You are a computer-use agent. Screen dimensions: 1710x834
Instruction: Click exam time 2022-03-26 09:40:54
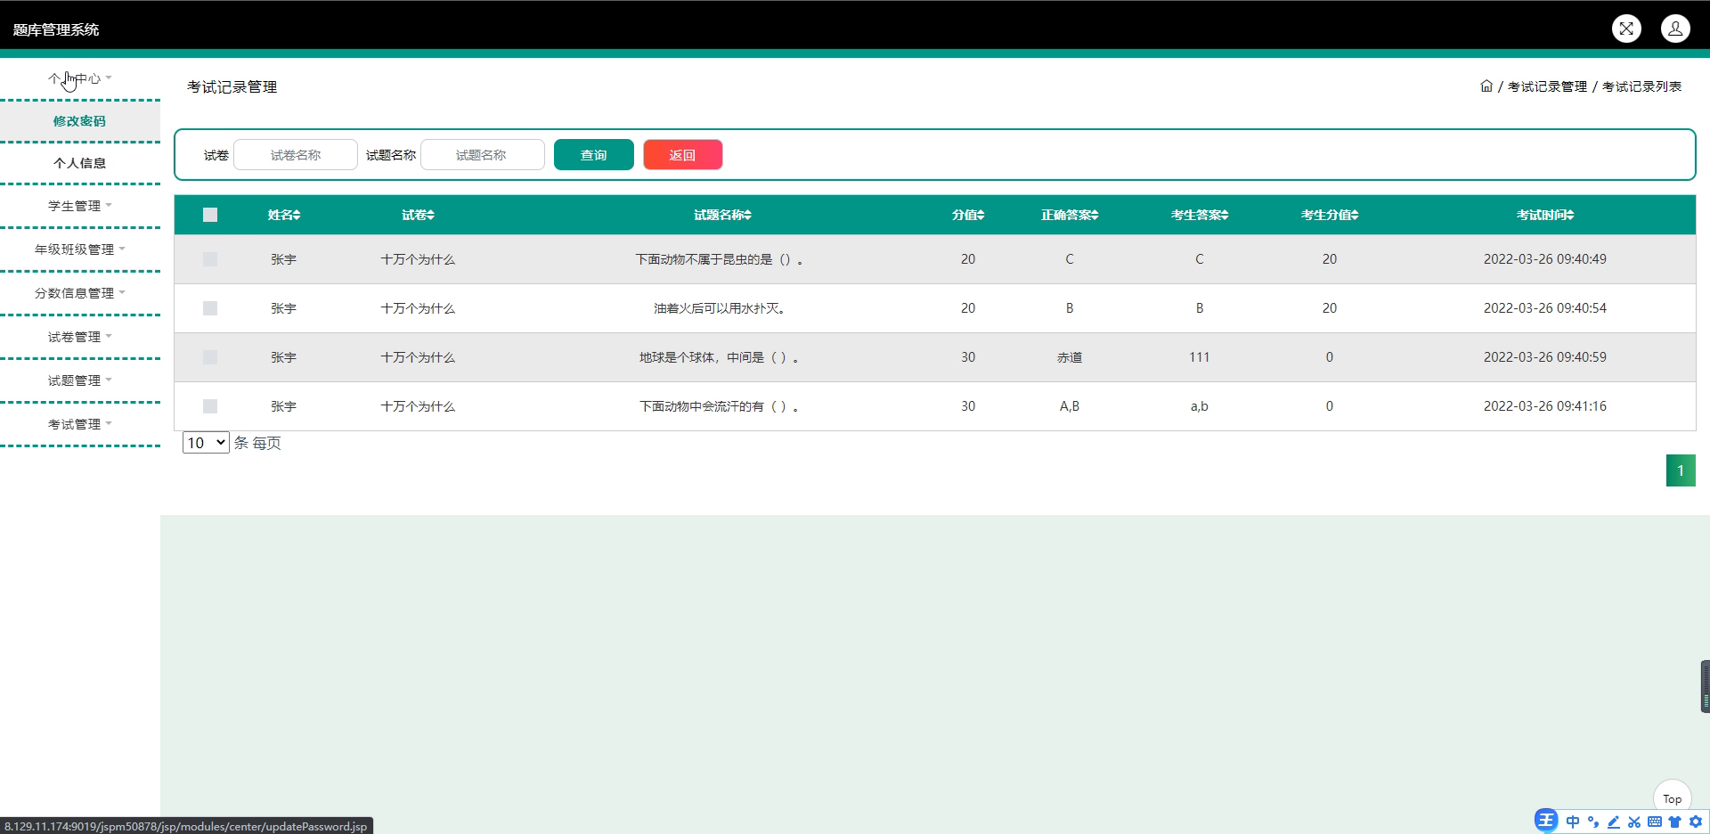(1545, 308)
